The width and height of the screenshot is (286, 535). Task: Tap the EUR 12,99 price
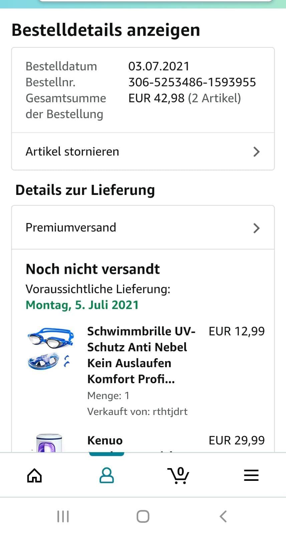[x=236, y=331]
